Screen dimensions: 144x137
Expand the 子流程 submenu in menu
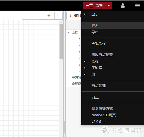coord(113,68)
